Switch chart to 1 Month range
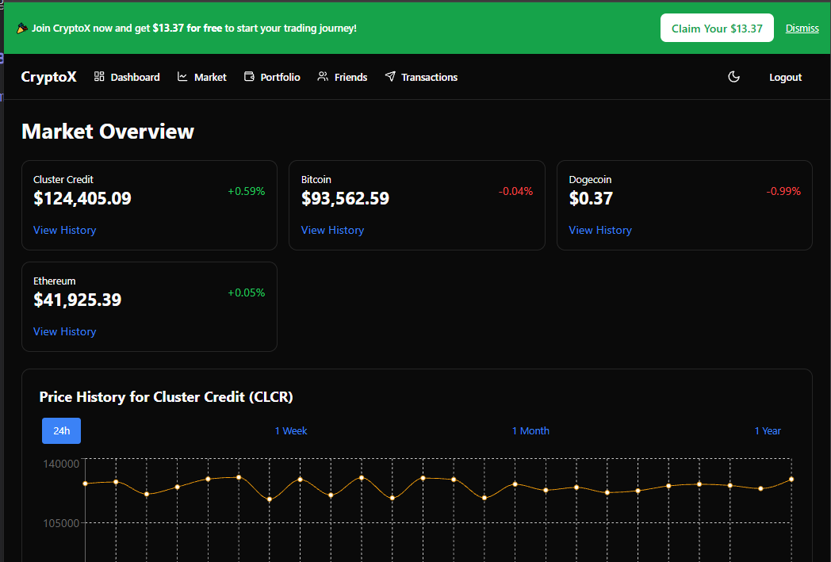 pyautogui.click(x=530, y=430)
